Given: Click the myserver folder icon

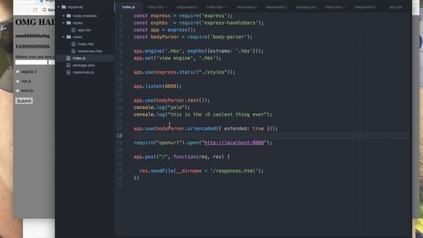Looking at the screenshot, I should coord(64,7).
